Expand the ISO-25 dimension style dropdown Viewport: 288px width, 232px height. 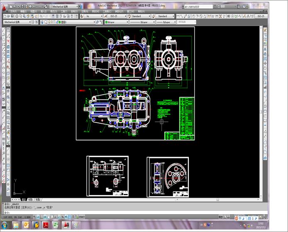pos(125,16)
